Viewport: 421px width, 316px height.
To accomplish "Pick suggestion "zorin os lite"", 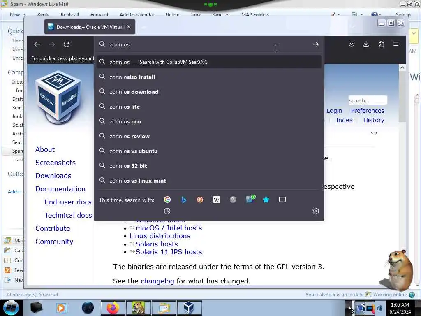I will click(209, 107).
